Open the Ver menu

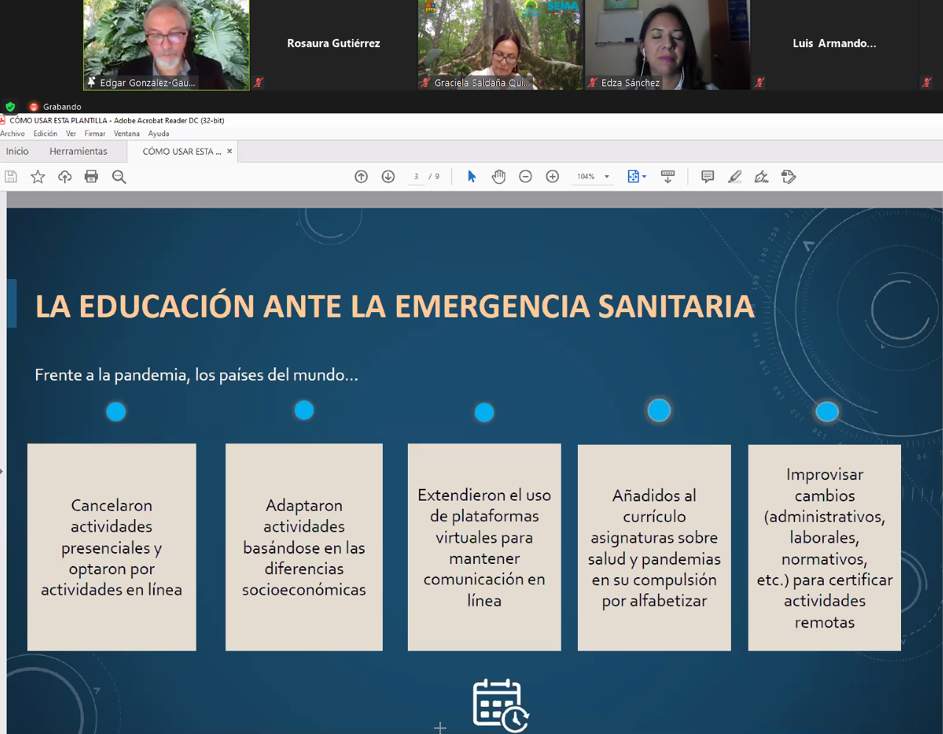[x=71, y=134]
